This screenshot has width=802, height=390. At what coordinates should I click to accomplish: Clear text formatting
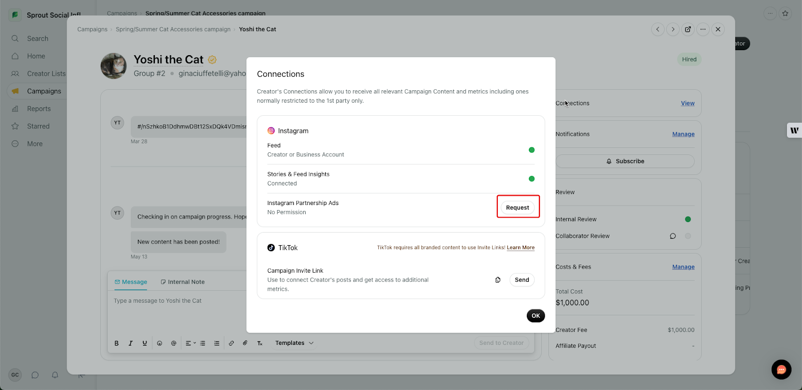click(260, 343)
